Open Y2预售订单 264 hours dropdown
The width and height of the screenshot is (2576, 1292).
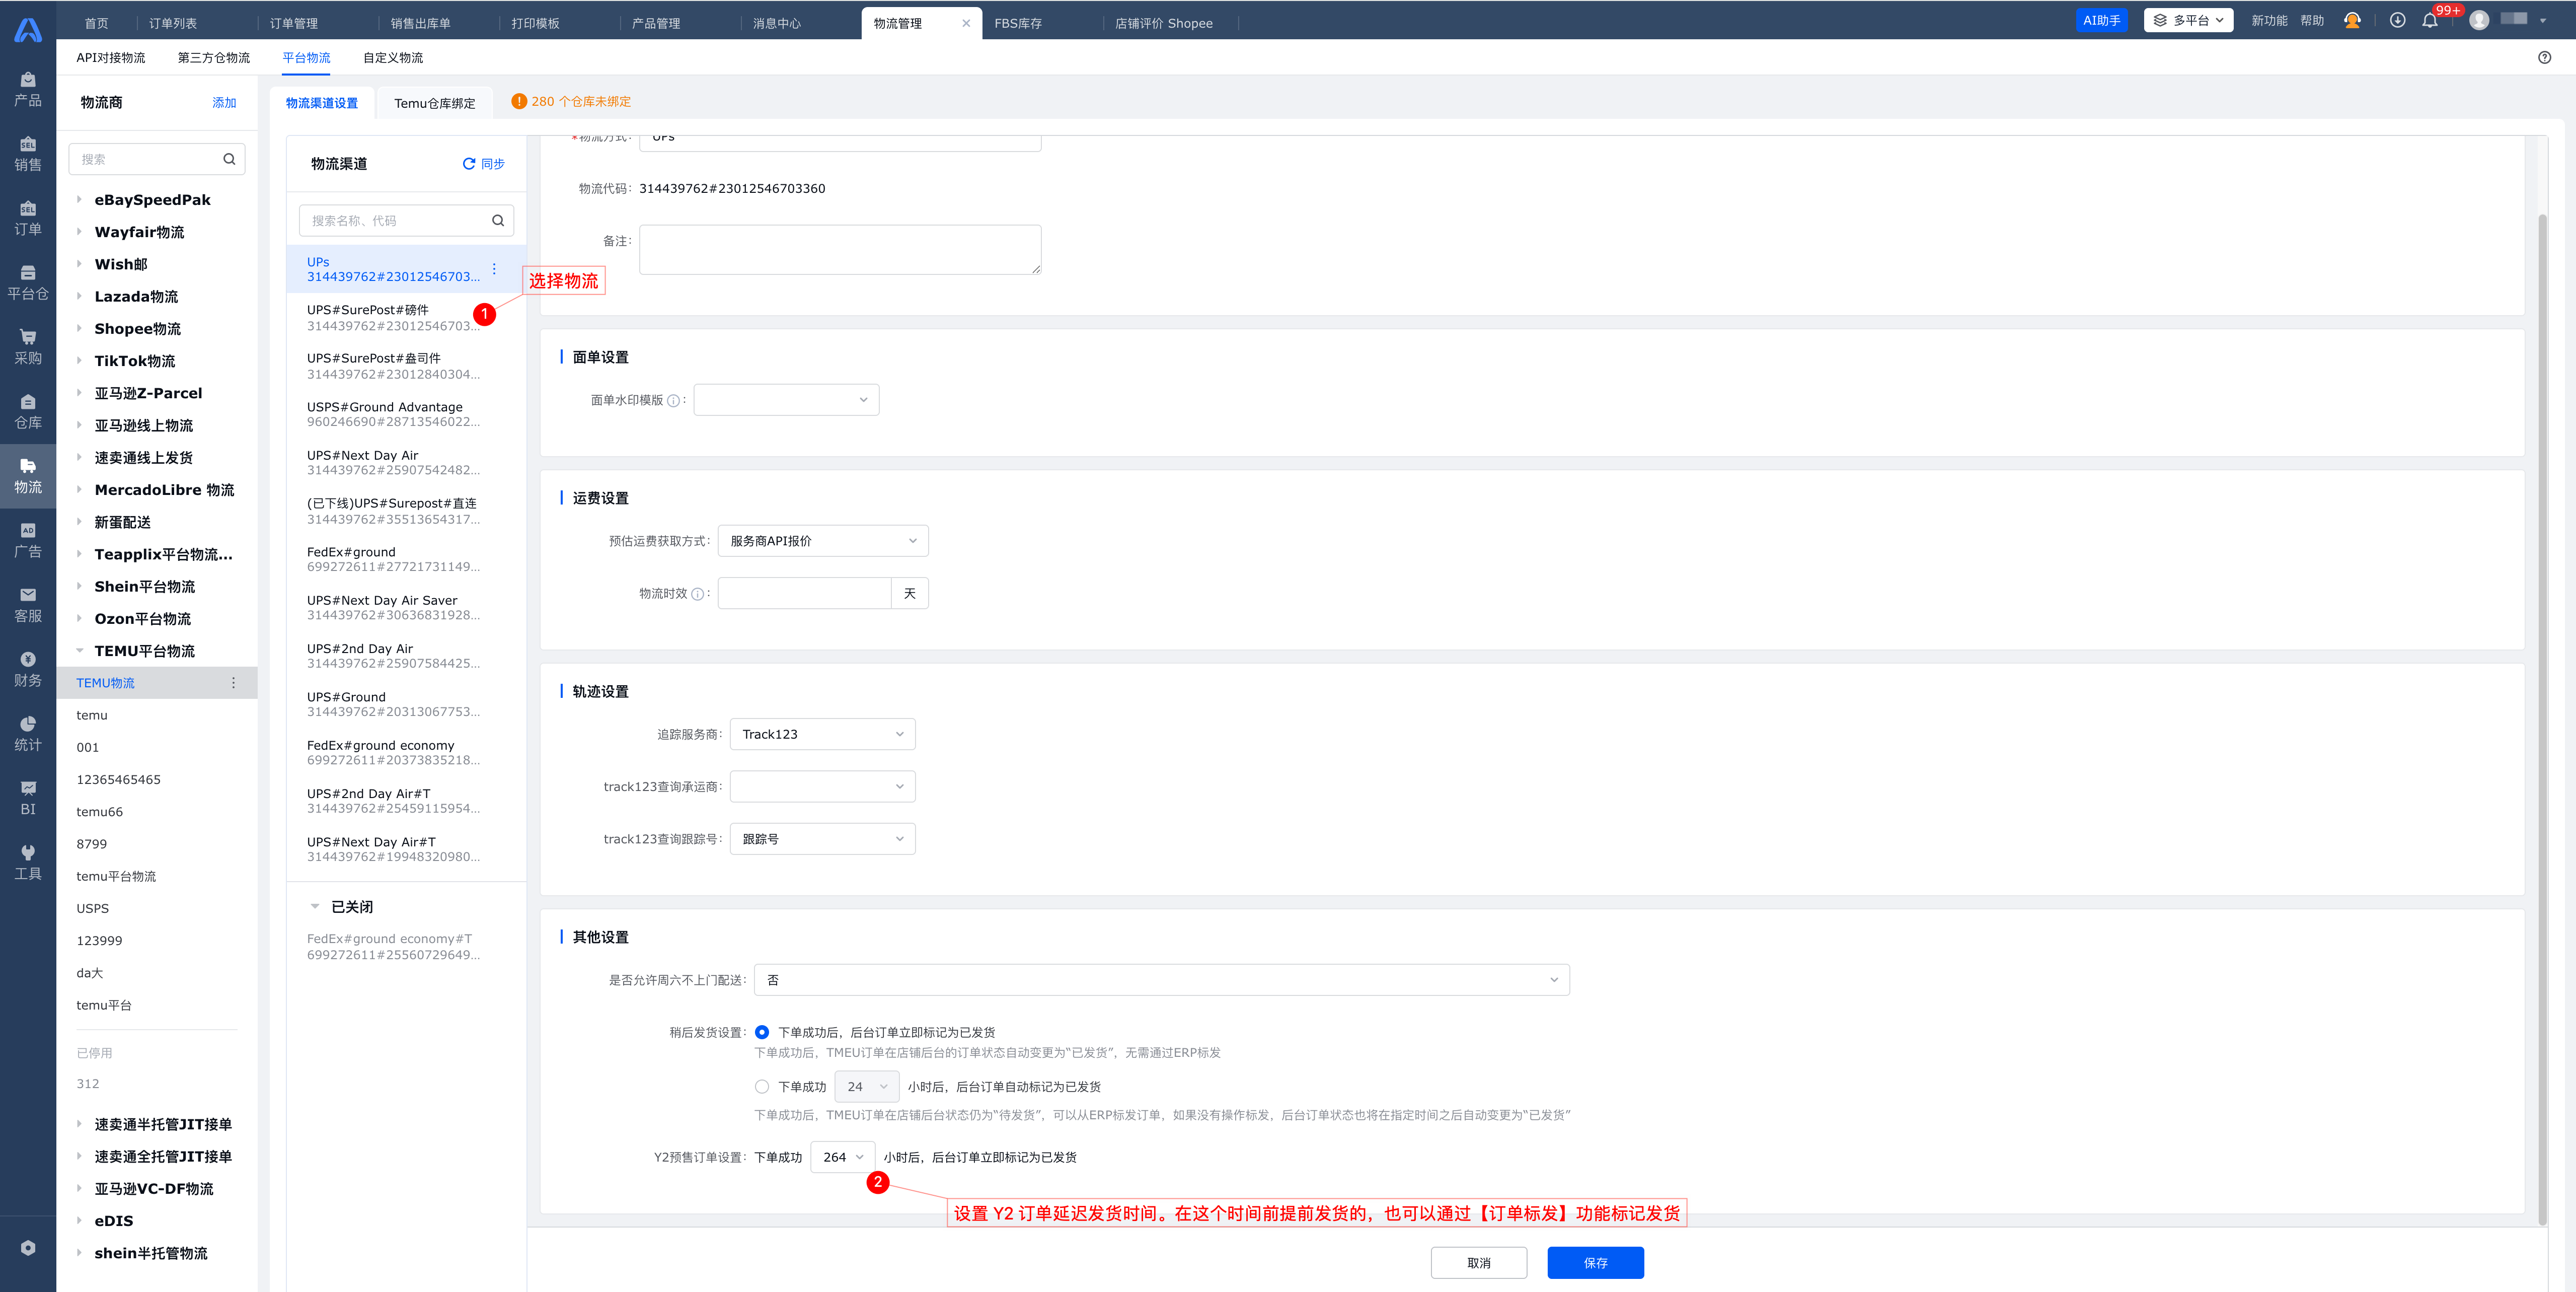click(843, 1157)
